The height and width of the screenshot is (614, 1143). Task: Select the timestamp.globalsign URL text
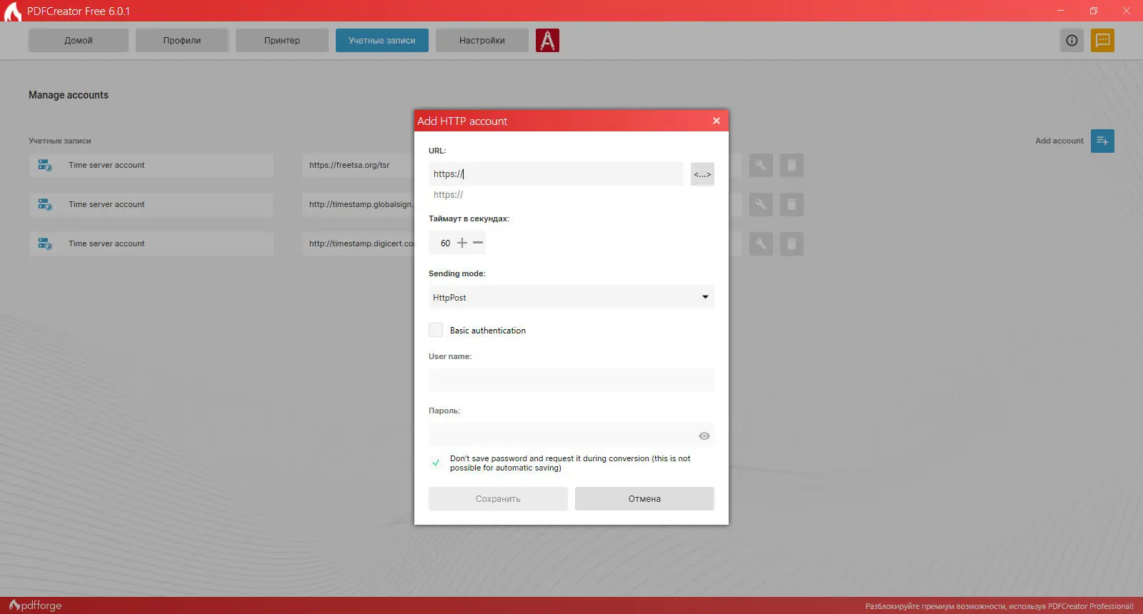click(361, 204)
